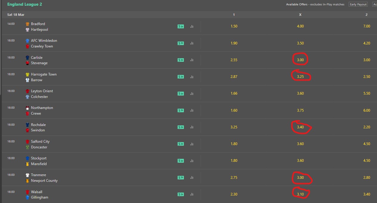The image size is (377, 203).
Task: Click the Early Payout offer button
Action: (x=358, y=4)
